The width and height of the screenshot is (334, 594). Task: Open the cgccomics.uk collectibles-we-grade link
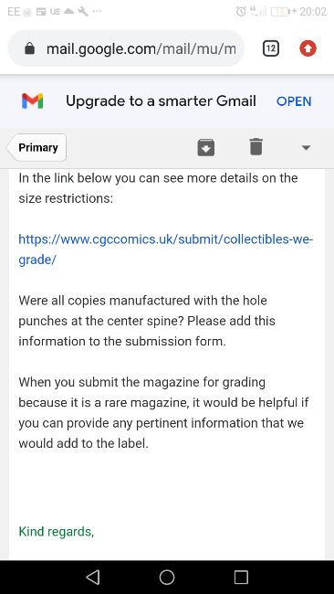[x=166, y=249]
